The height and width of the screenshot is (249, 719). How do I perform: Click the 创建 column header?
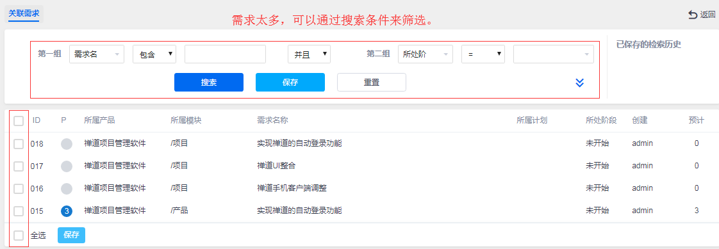(640, 120)
